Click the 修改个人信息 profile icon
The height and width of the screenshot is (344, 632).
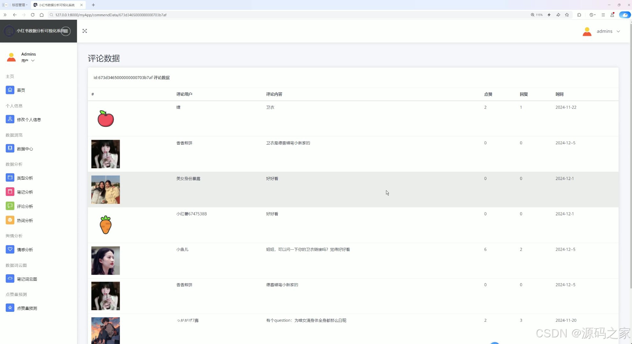[10, 119]
